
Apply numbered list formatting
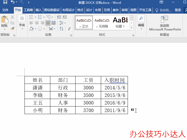coord(40,17)
